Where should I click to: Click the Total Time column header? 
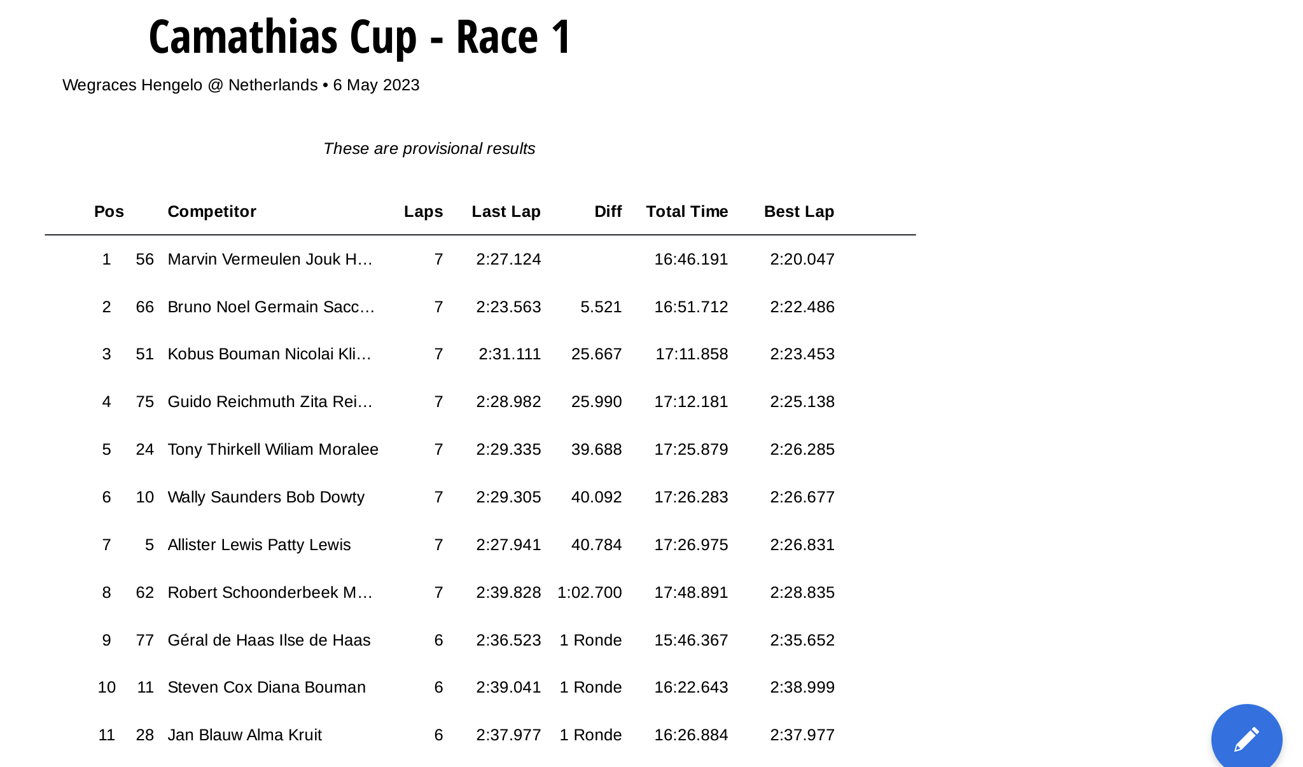[x=687, y=212]
